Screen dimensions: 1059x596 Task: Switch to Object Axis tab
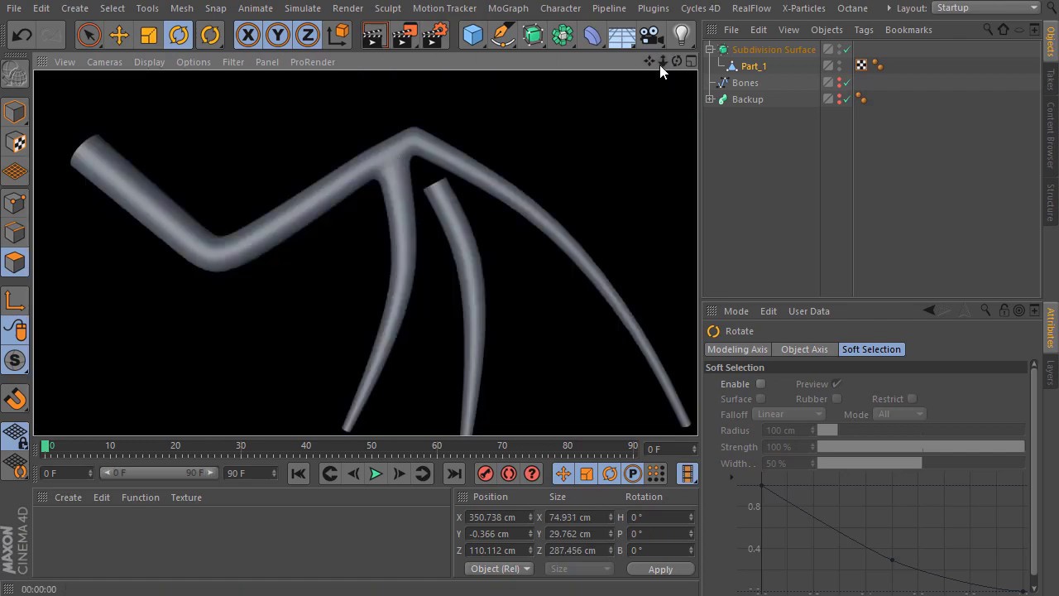click(804, 349)
